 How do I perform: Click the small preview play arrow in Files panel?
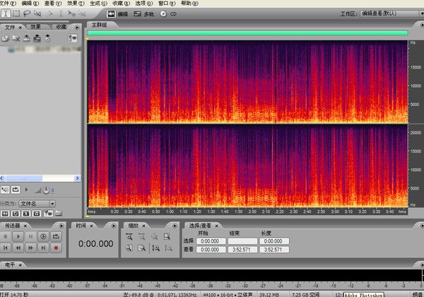coord(26,190)
